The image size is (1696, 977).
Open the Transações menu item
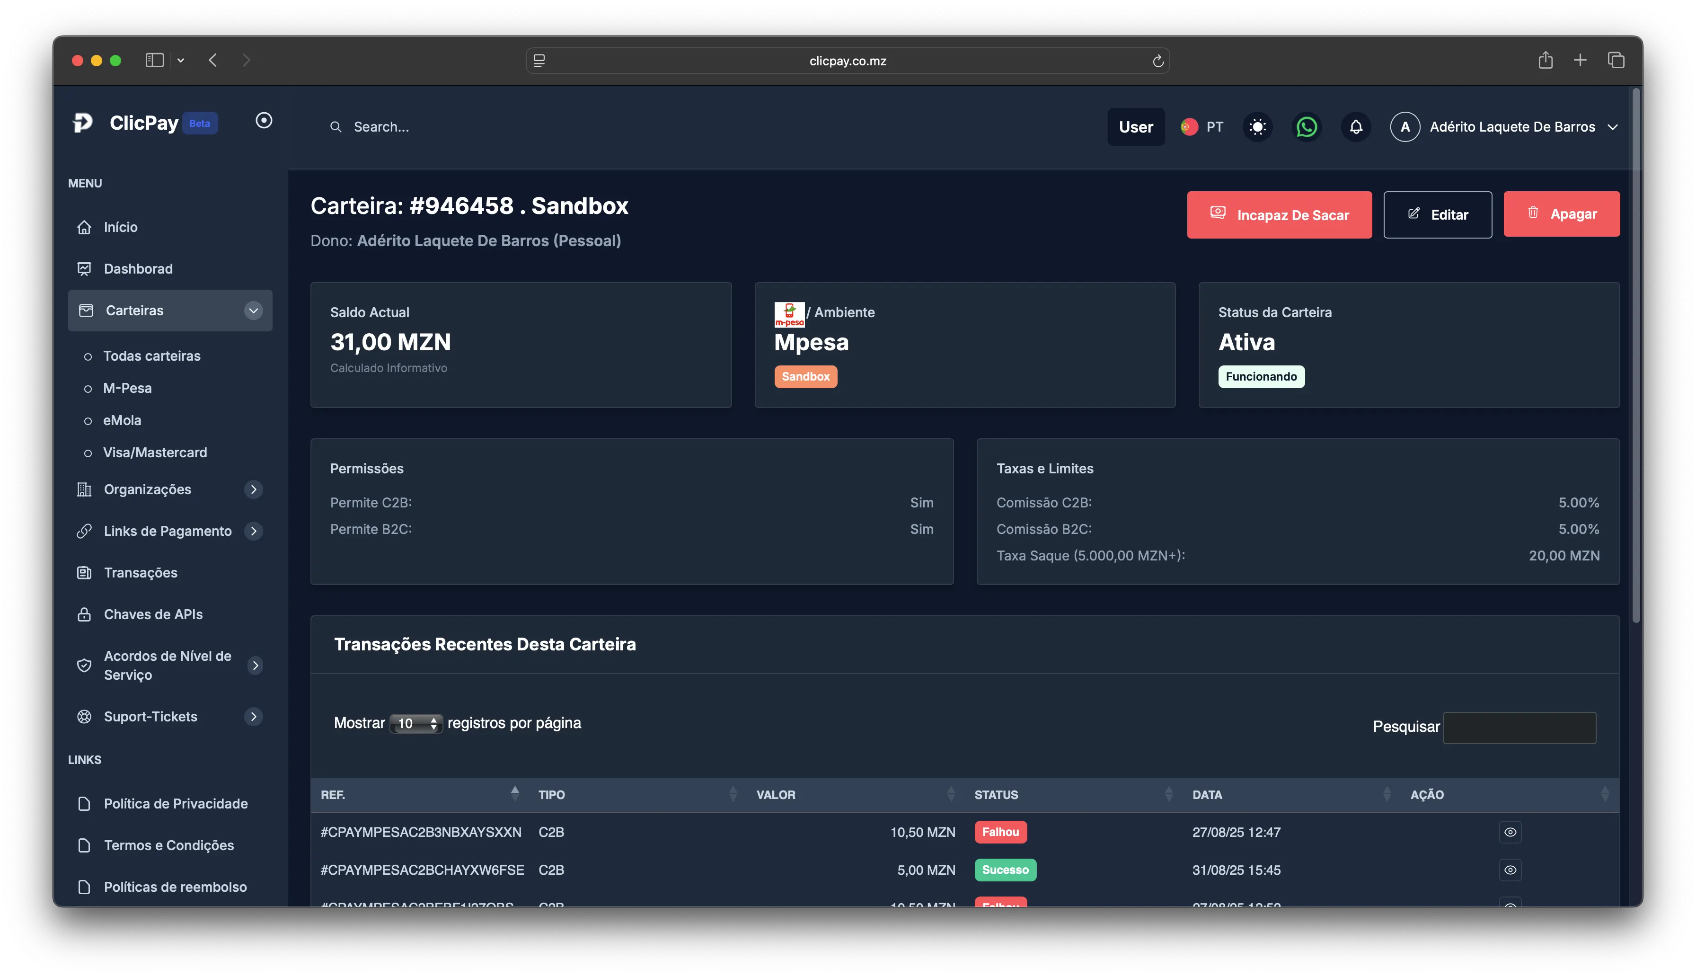pyautogui.click(x=141, y=573)
